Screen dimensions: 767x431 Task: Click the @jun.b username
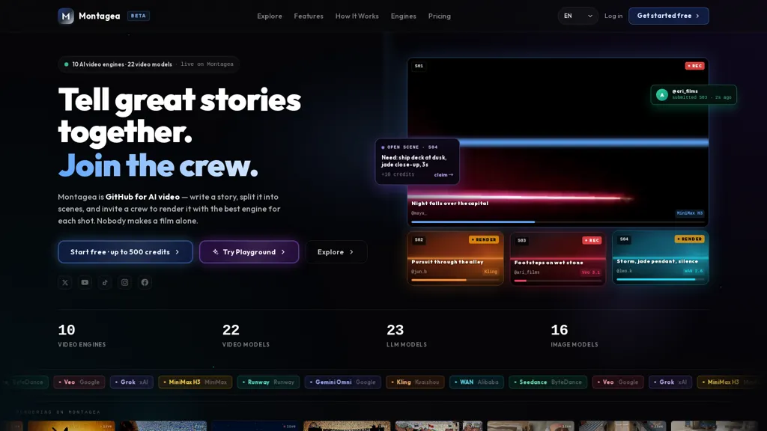pos(419,272)
